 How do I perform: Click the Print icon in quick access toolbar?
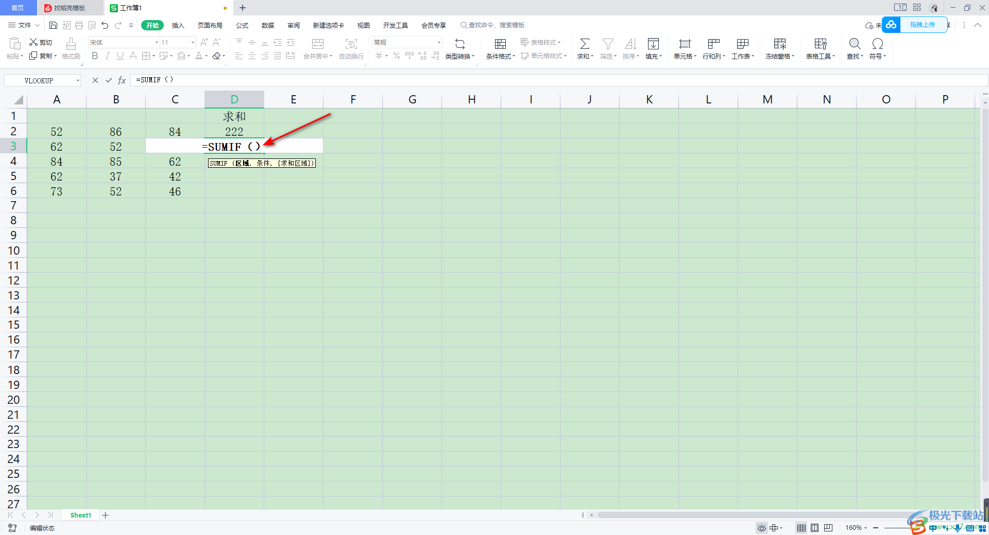coord(79,25)
